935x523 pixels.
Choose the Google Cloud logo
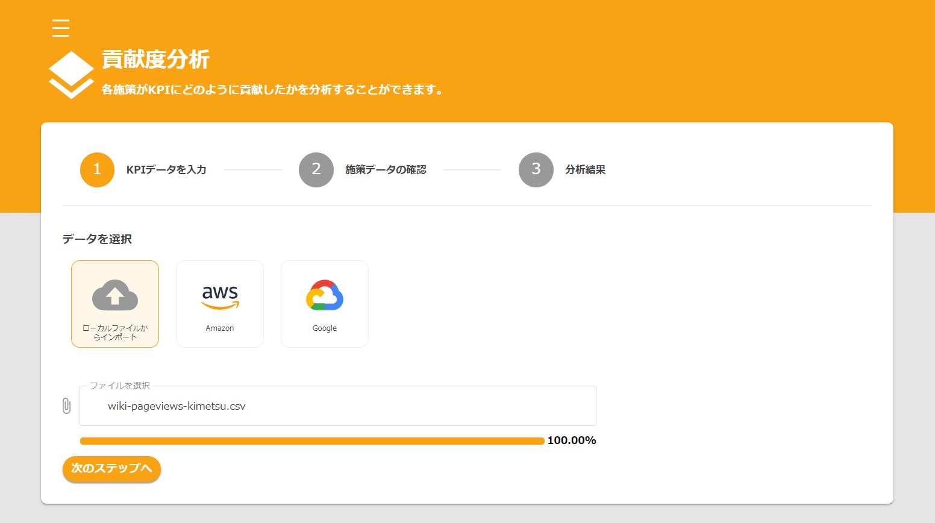[x=325, y=295]
